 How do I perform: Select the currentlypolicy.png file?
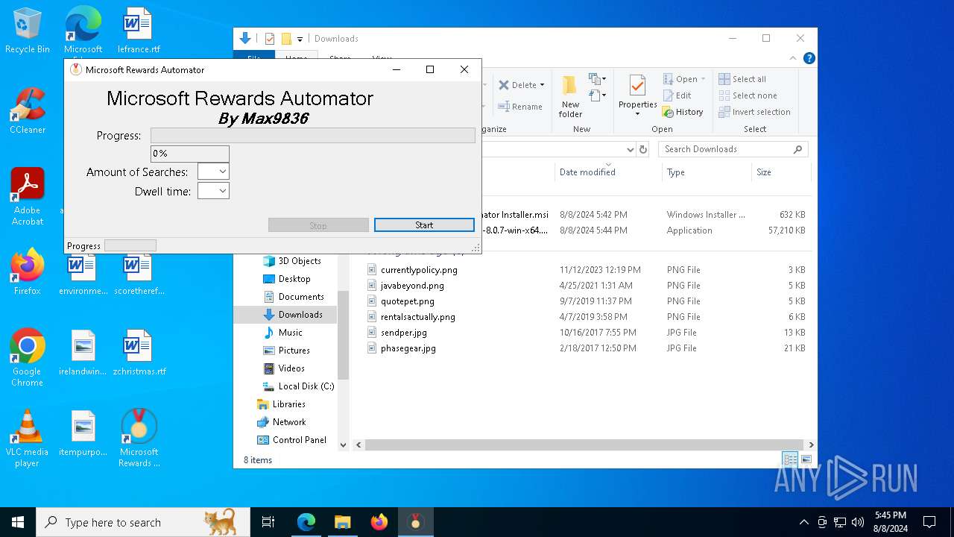point(419,270)
